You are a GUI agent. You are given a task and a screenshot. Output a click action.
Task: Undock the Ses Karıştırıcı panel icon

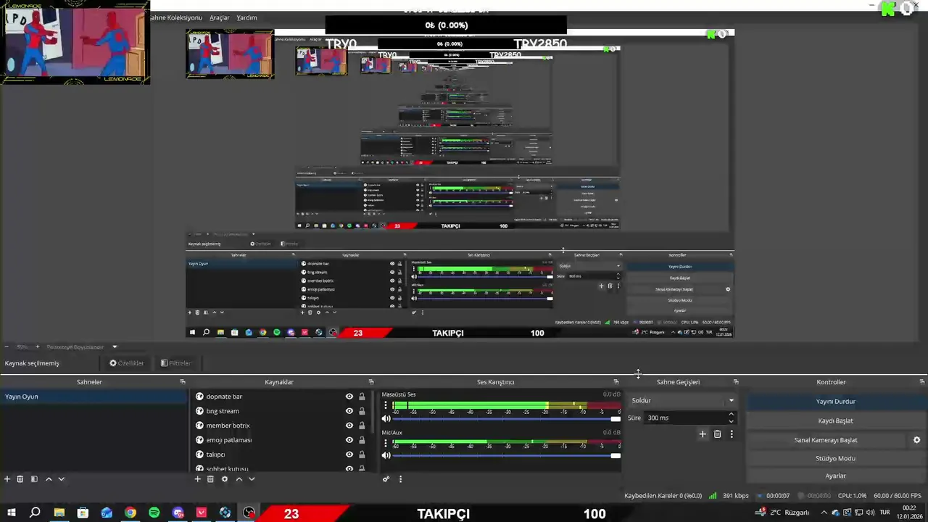616,382
